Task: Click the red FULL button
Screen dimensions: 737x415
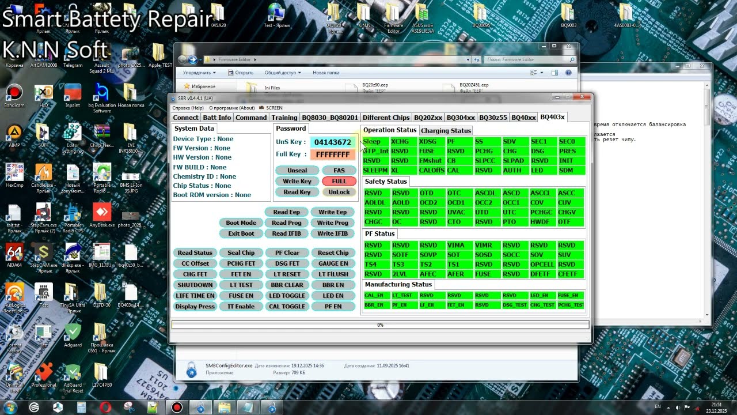Action: pos(339,182)
